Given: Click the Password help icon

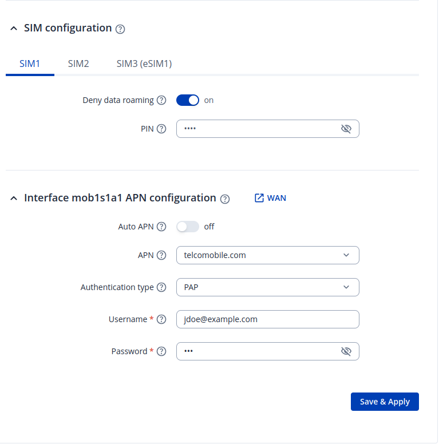Looking at the screenshot, I should 161,351.
